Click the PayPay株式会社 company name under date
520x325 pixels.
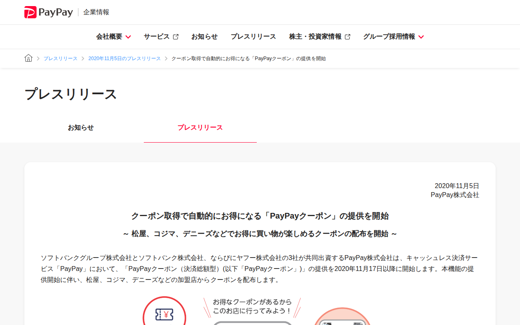coord(455,195)
